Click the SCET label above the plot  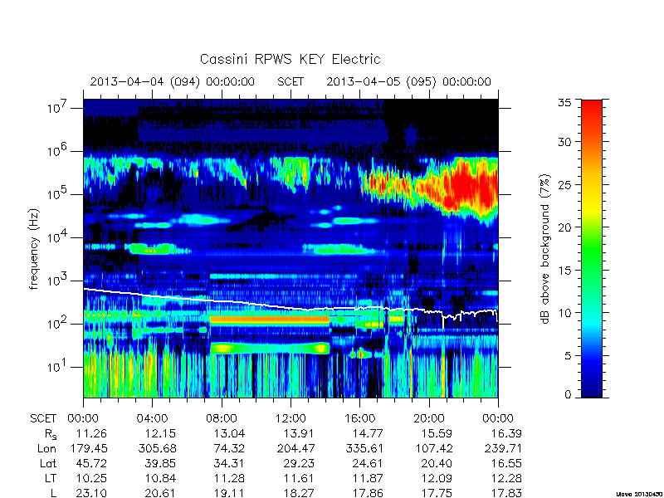[x=290, y=81]
